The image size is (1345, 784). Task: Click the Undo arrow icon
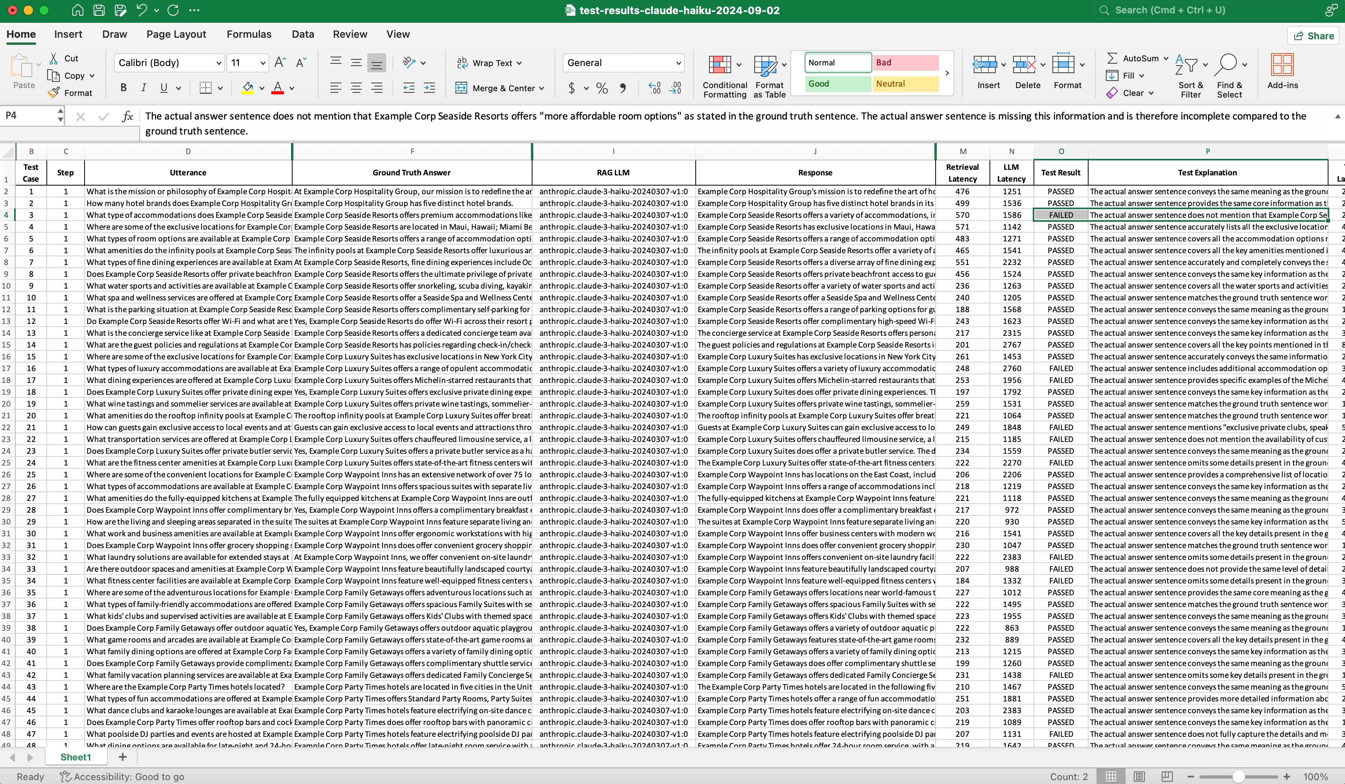pyautogui.click(x=141, y=10)
